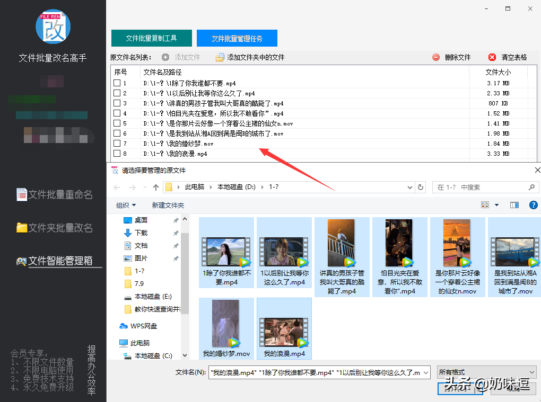Expand the address bar history dropdown

pos(410,187)
